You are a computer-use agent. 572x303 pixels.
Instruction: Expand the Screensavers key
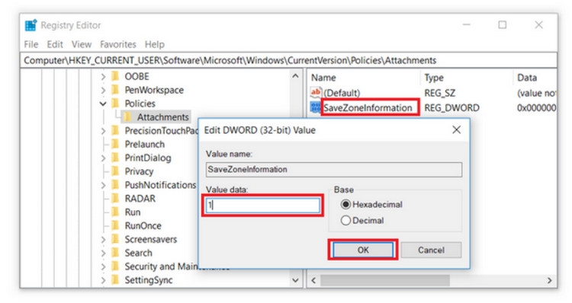tap(103, 240)
